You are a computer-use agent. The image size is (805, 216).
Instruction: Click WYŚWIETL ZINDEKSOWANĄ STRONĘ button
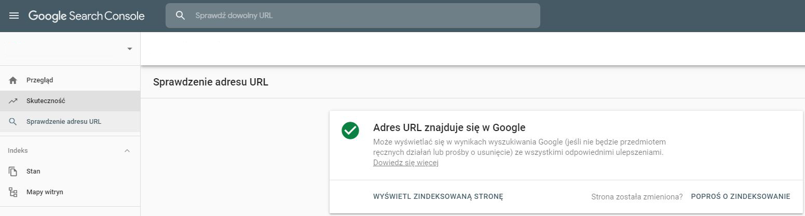click(x=438, y=196)
